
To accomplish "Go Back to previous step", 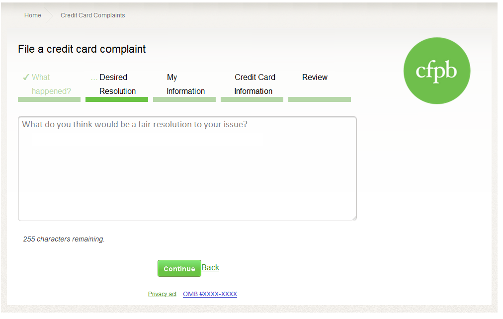I will [x=210, y=268].
